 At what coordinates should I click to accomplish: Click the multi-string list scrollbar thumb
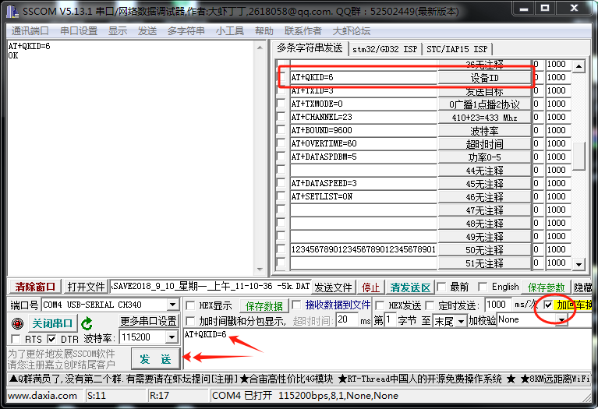click(579, 157)
